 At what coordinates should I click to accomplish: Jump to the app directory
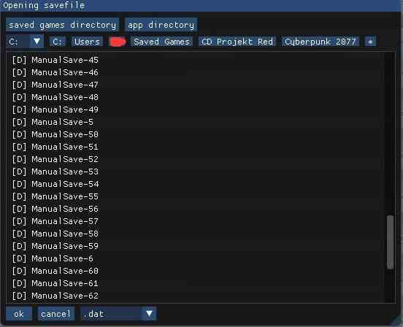pos(161,25)
